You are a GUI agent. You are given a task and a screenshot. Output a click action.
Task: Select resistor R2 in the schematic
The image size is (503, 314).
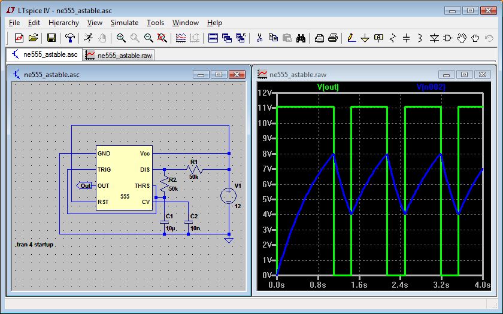point(164,185)
